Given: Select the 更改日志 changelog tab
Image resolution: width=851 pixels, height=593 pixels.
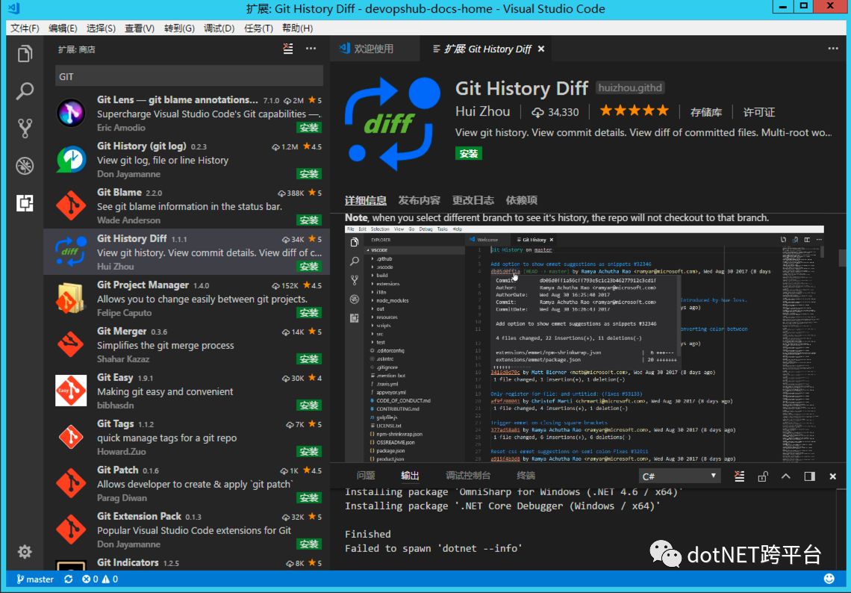Looking at the screenshot, I should pos(473,200).
